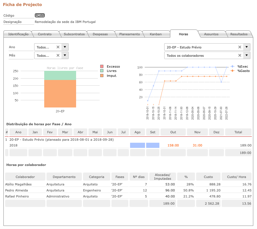Expand the phase selector dropdown
Image resolution: width=257 pixels, height=229 pixels.
[247, 47]
